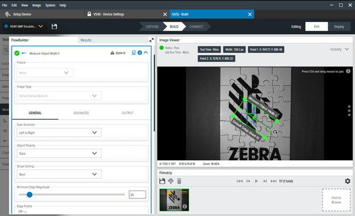355x216 pixels.
Task: Click the Minimum Edge Magnitude slider handle
Action: [x=30, y=194]
